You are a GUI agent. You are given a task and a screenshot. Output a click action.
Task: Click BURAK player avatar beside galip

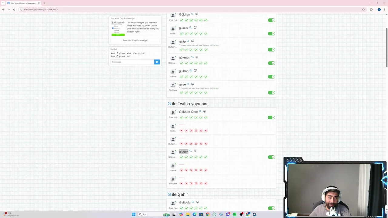pyautogui.click(x=173, y=42)
